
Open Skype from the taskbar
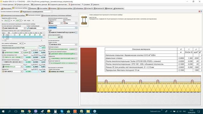click(62, 111)
